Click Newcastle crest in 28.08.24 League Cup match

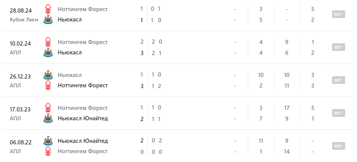pos(48,20)
